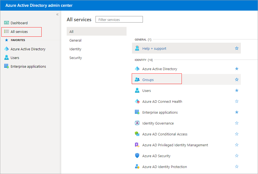Viewport: 258px width, 174px height.
Task: Toggle favorite star for Azure AD Security
Action: (x=236, y=156)
